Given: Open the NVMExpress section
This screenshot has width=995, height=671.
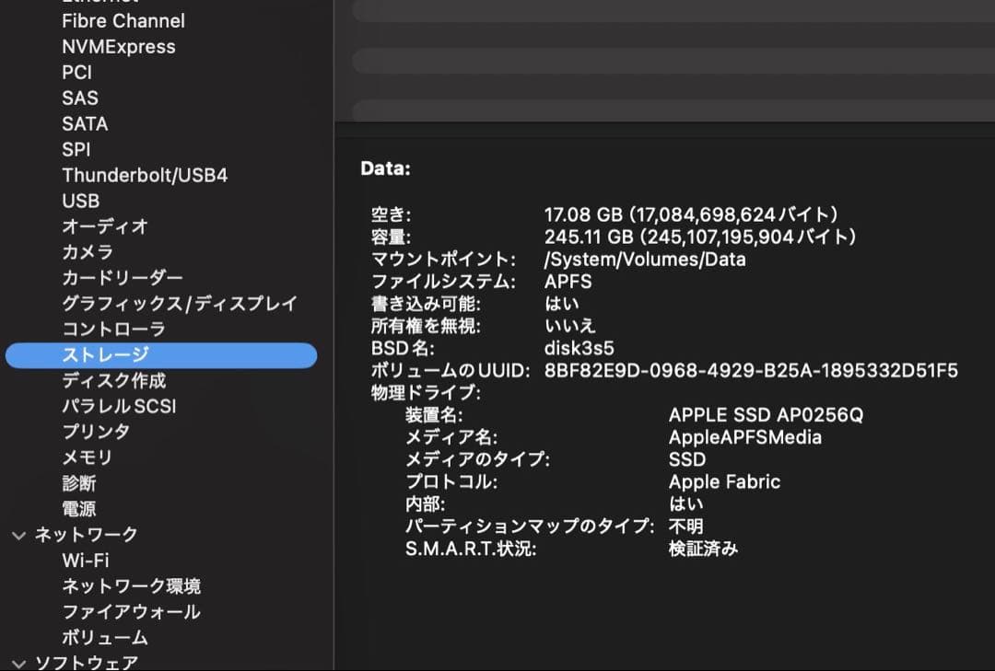Looking at the screenshot, I should (118, 46).
